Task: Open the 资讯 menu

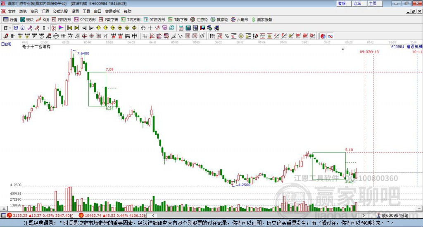Action: pos(34,11)
